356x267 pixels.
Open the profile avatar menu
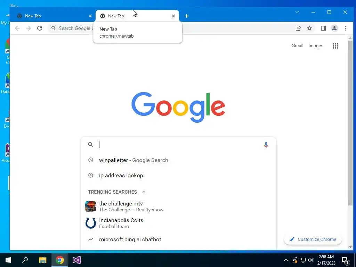point(334,28)
